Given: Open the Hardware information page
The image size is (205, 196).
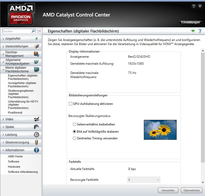Looking at the screenshot, I should [14, 167].
